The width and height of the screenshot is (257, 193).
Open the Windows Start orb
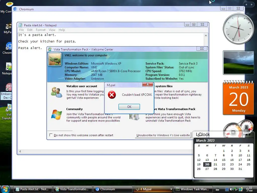coord(5,189)
